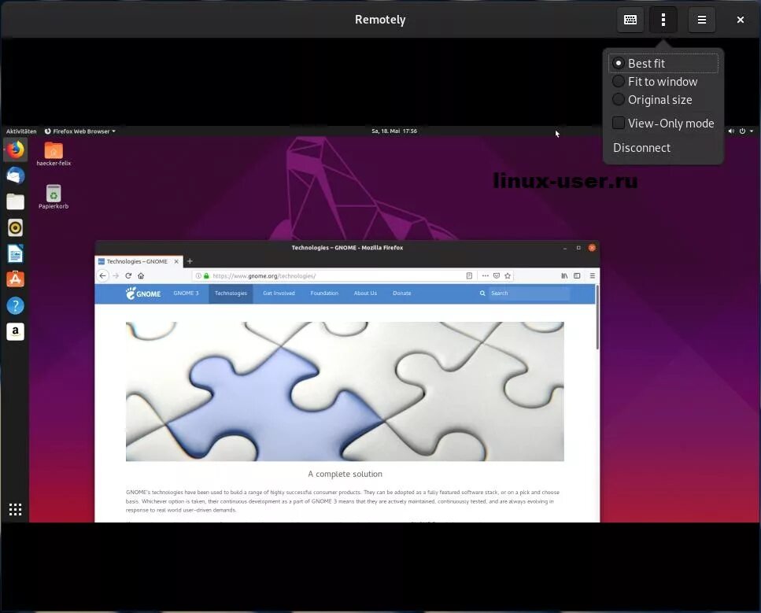Open the Firefox library button
This screenshot has width=761, height=613.
point(564,275)
